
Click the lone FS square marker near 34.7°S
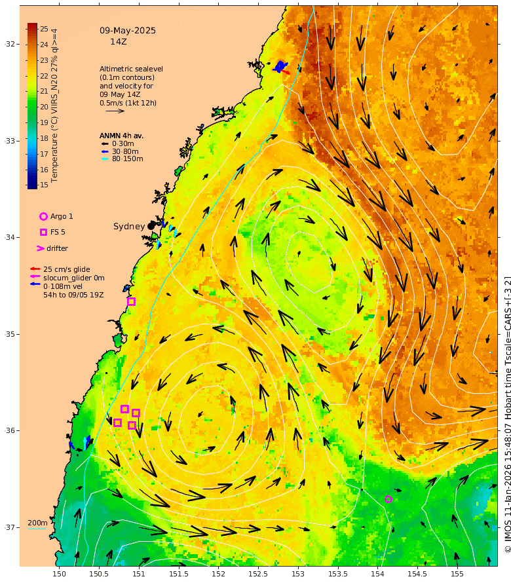click(x=131, y=301)
